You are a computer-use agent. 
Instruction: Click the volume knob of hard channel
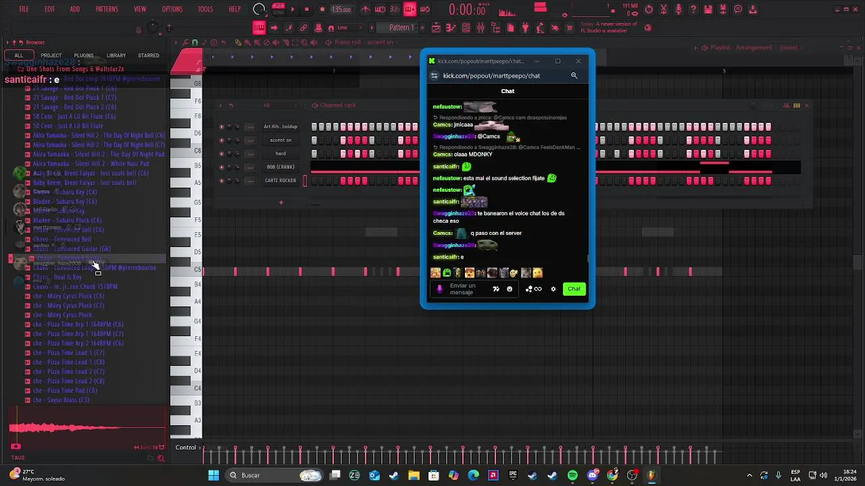pos(237,154)
